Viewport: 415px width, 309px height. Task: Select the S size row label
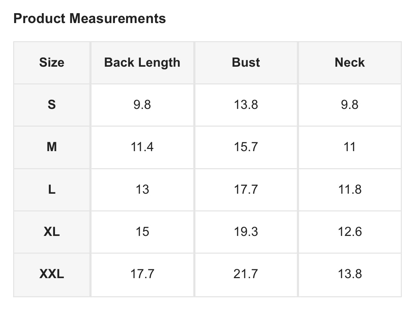point(52,105)
